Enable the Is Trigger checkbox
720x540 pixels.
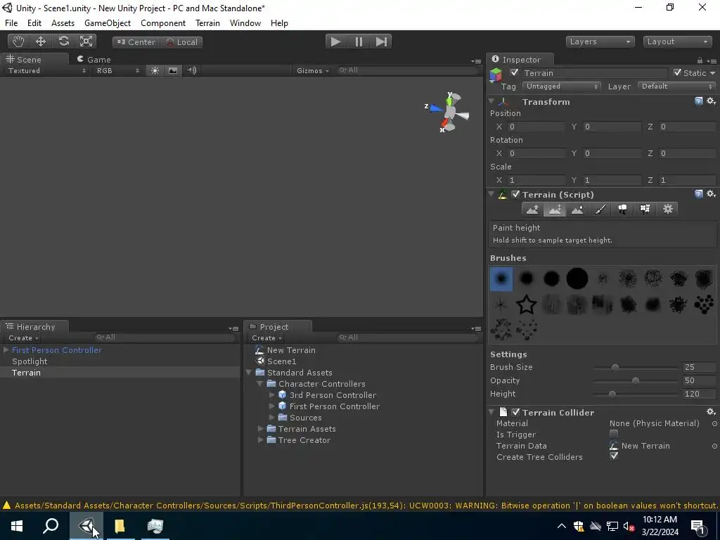[x=613, y=433]
